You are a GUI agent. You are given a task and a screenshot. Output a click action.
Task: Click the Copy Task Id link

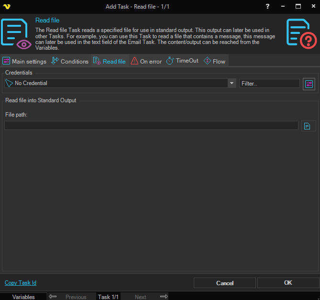click(21, 283)
